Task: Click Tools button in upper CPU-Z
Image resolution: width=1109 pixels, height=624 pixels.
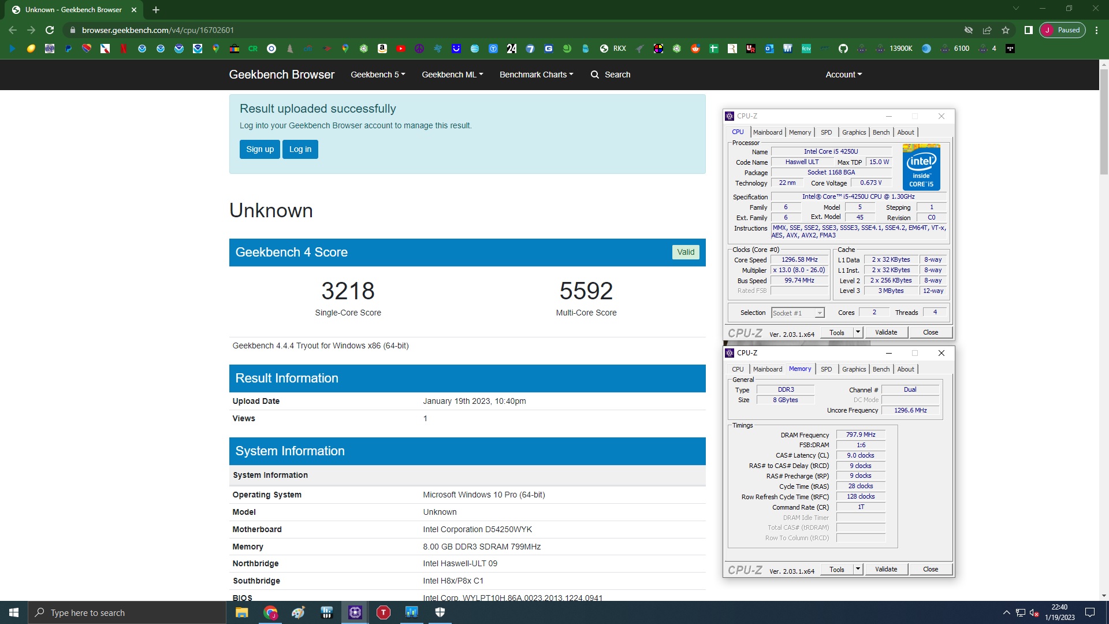Action: coord(837,332)
